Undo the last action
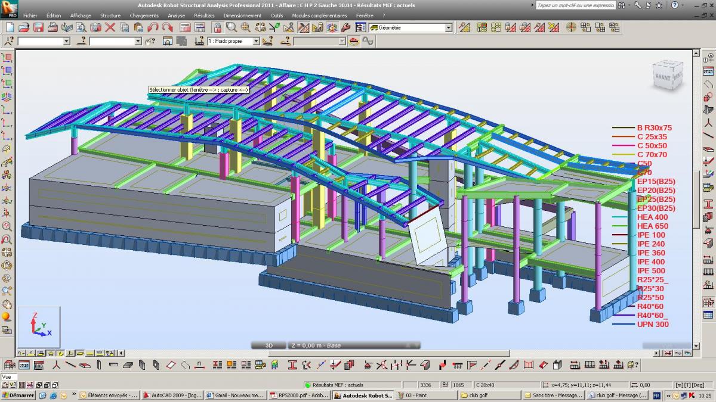This screenshot has width=716, height=402. (x=153, y=27)
